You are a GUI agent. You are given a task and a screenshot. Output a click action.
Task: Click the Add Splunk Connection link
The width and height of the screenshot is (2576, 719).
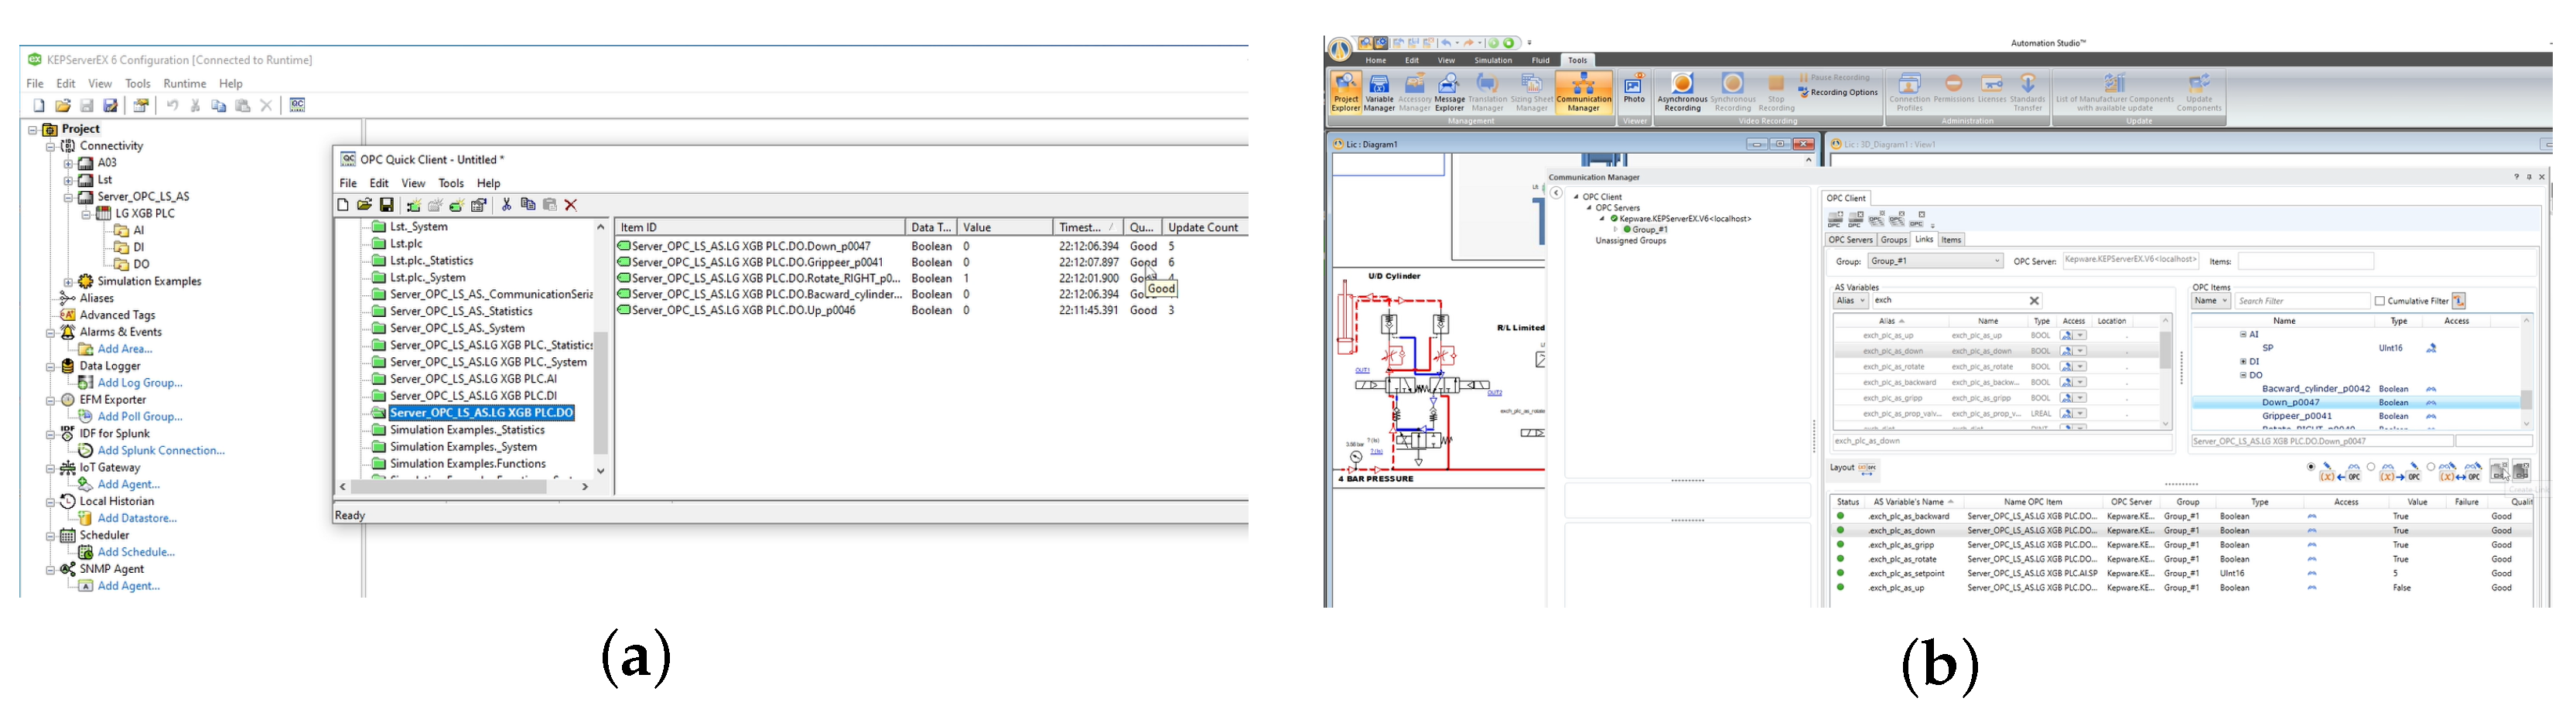(x=161, y=451)
